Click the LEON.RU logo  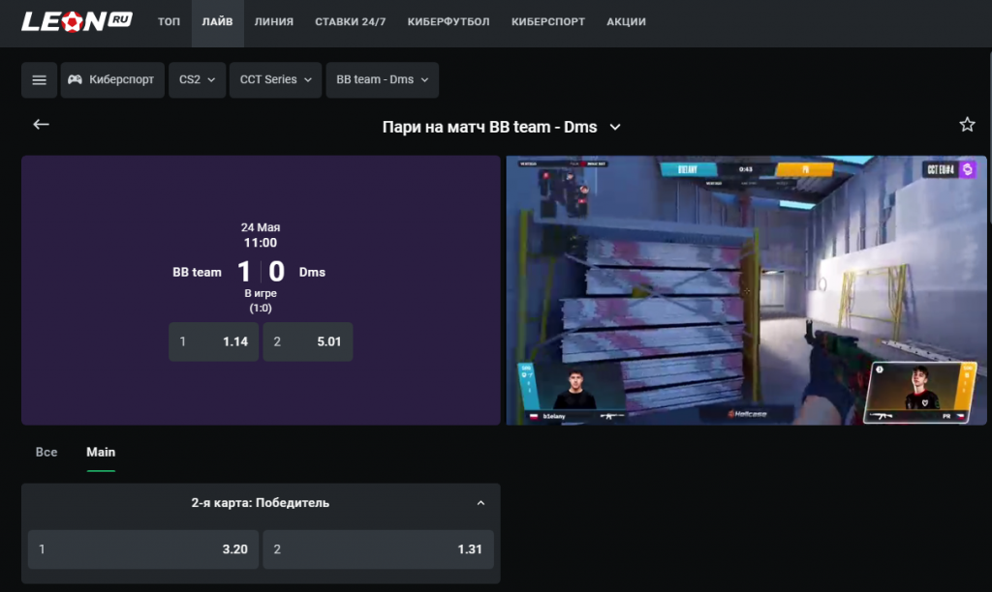(x=77, y=21)
